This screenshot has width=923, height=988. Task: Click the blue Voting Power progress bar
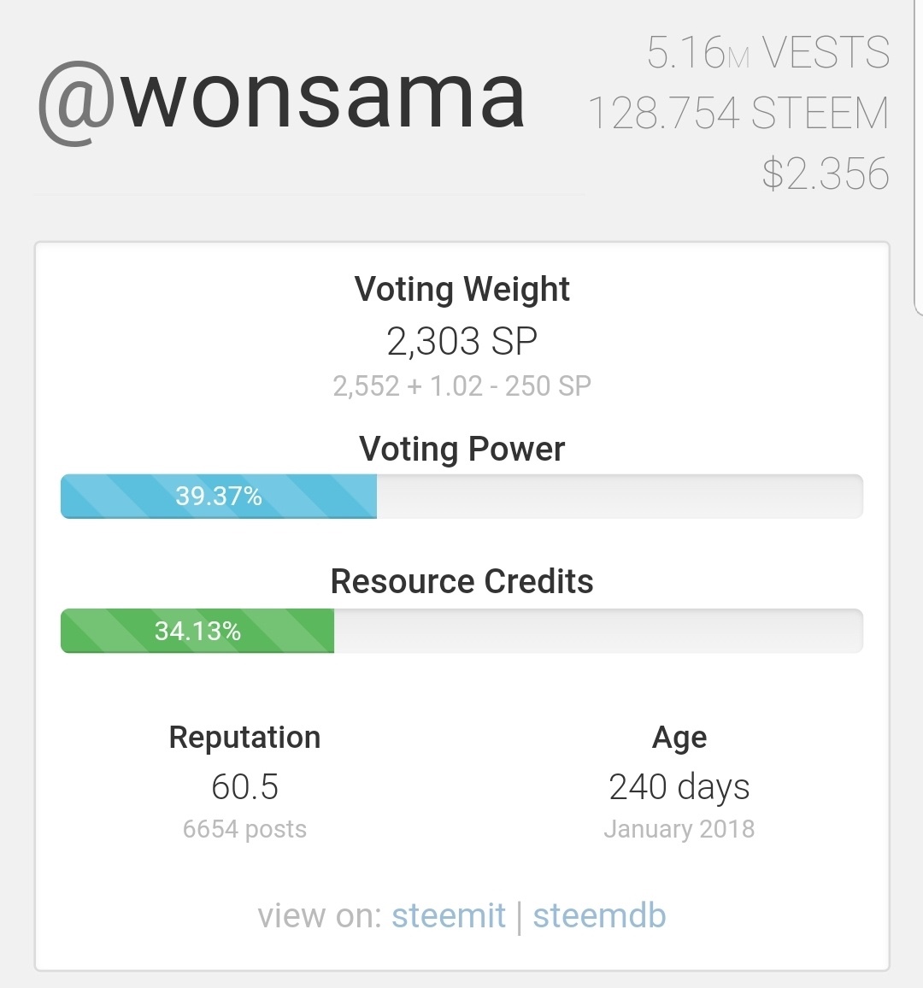coord(461,497)
